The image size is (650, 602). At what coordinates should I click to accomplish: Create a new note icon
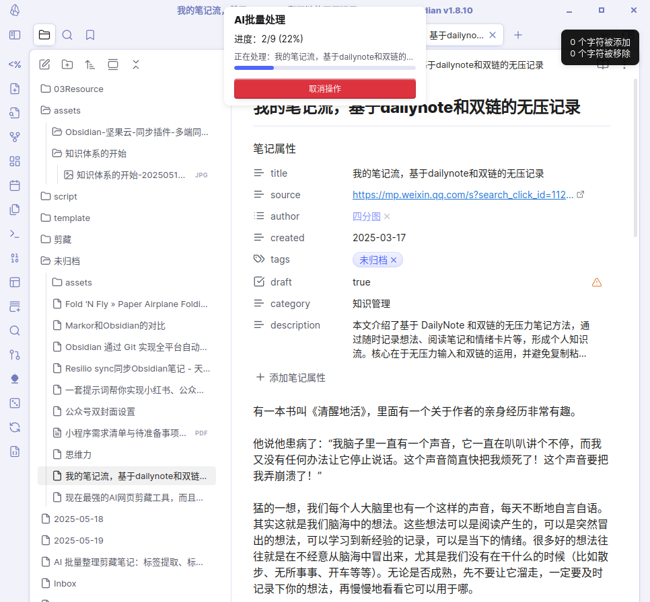tap(44, 64)
